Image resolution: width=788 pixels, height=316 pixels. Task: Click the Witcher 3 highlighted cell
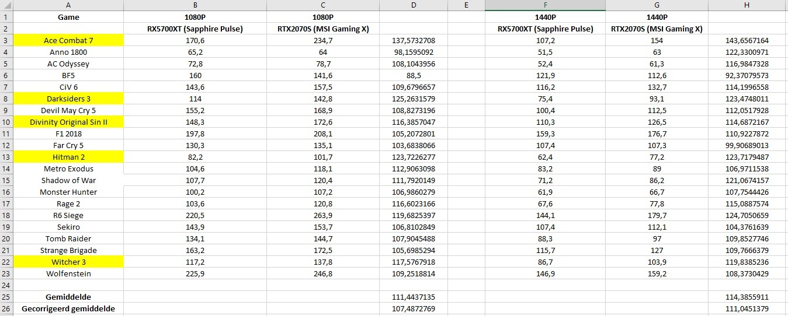point(68,262)
